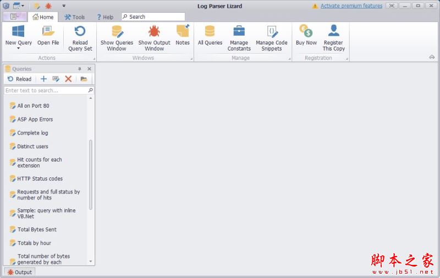The image size is (440, 278).
Task: Select Hit counts for each extension query
Action: point(39,162)
